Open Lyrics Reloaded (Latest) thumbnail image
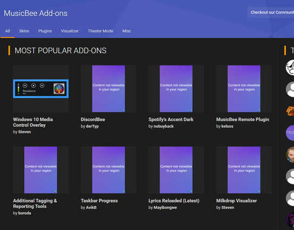 coord(176,170)
